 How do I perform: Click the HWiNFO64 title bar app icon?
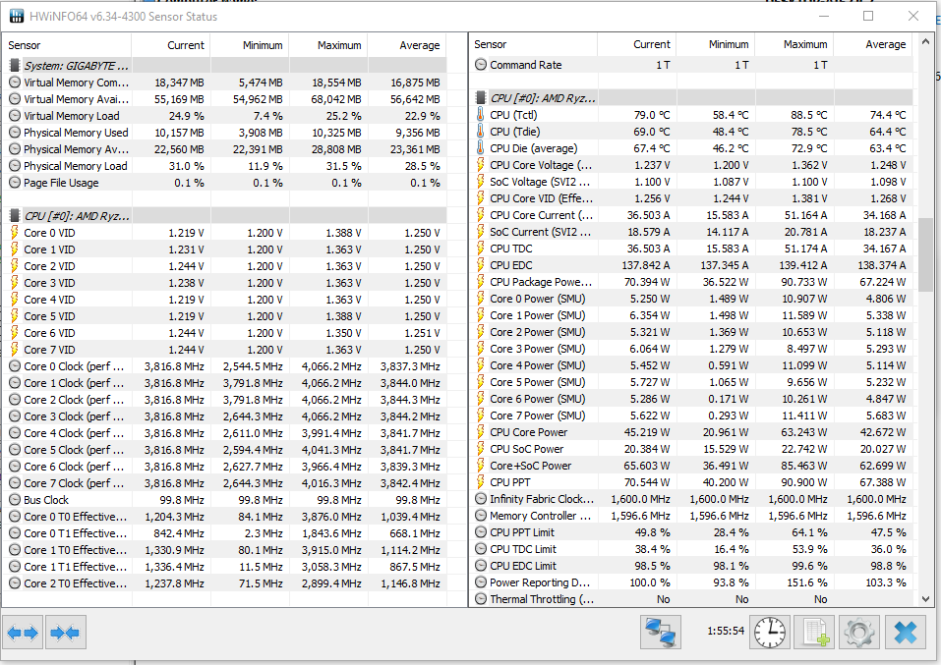click(16, 16)
